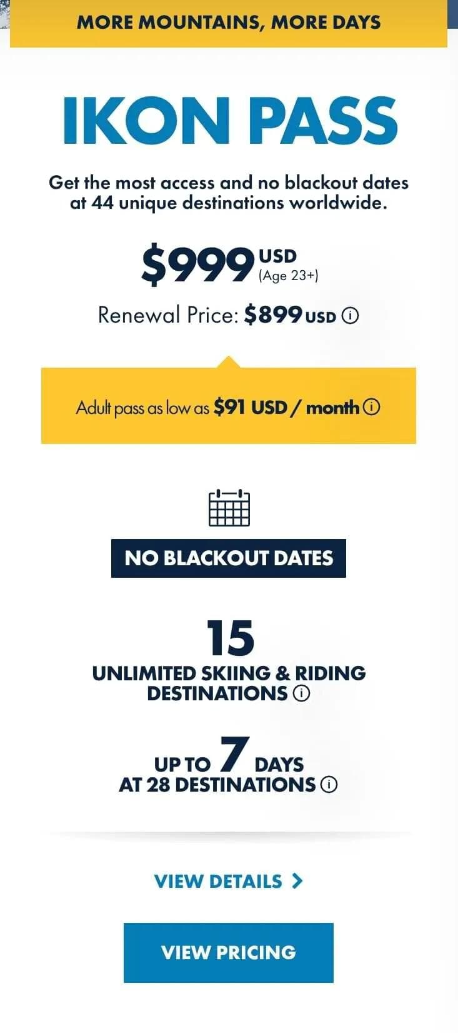Tap the info icon after Unlimited Skiing & Riding Destinations

(301, 693)
